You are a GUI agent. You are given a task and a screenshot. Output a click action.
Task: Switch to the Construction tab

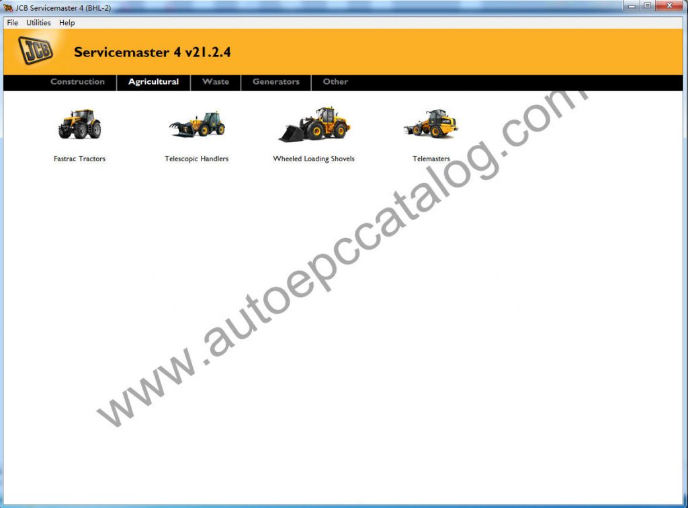pos(78,81)
